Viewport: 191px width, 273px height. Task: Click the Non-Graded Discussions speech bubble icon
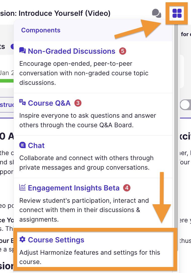click(22, 51)
